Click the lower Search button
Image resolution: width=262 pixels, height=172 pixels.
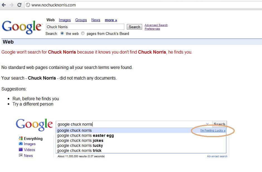[219, 124]
